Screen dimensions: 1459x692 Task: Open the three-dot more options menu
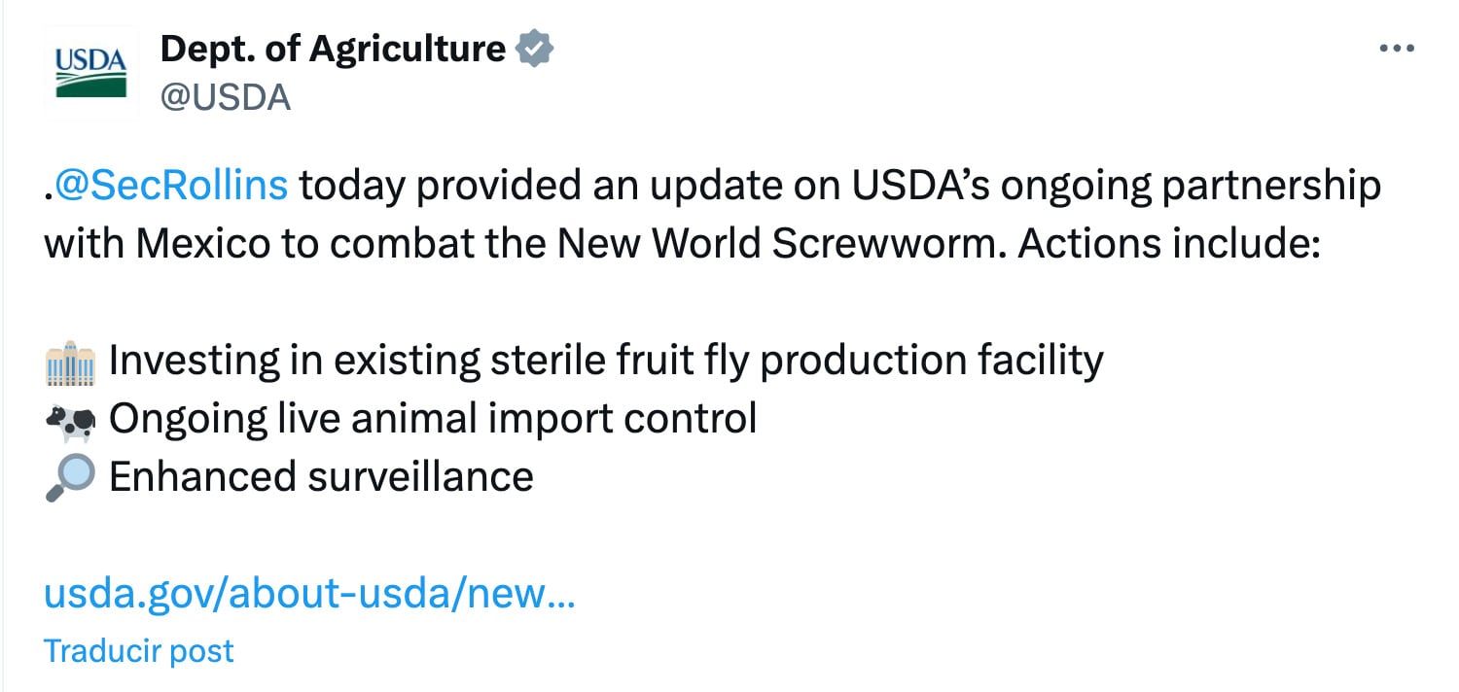pyautogui.click(x=1397, y=49)
